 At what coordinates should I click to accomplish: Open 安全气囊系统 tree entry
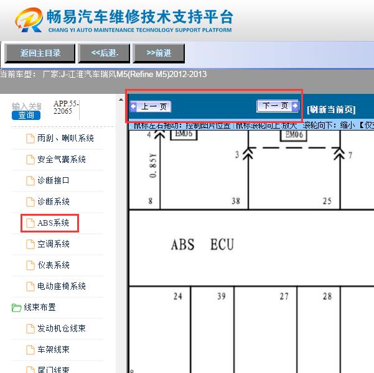pos(62,159)
